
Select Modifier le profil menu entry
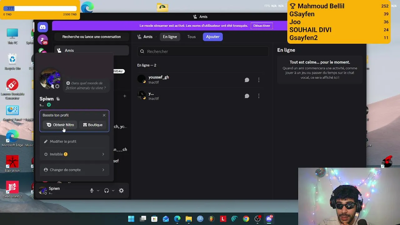click(74, 142)
